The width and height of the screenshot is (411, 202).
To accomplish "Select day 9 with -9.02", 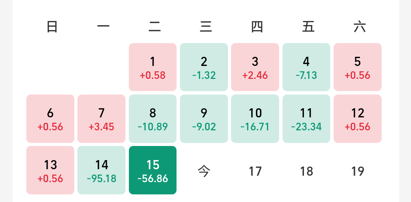I will coord(204,119).
